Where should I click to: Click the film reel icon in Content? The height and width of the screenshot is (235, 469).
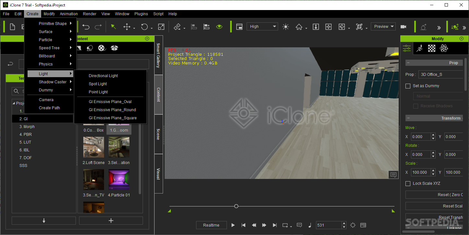coord(102,48)
